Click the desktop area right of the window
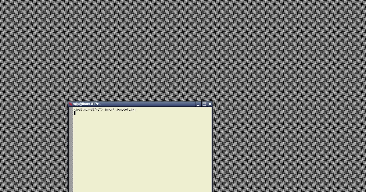This screenshot has height=192, width=366. pyautogui.click(x=274, y=137)
